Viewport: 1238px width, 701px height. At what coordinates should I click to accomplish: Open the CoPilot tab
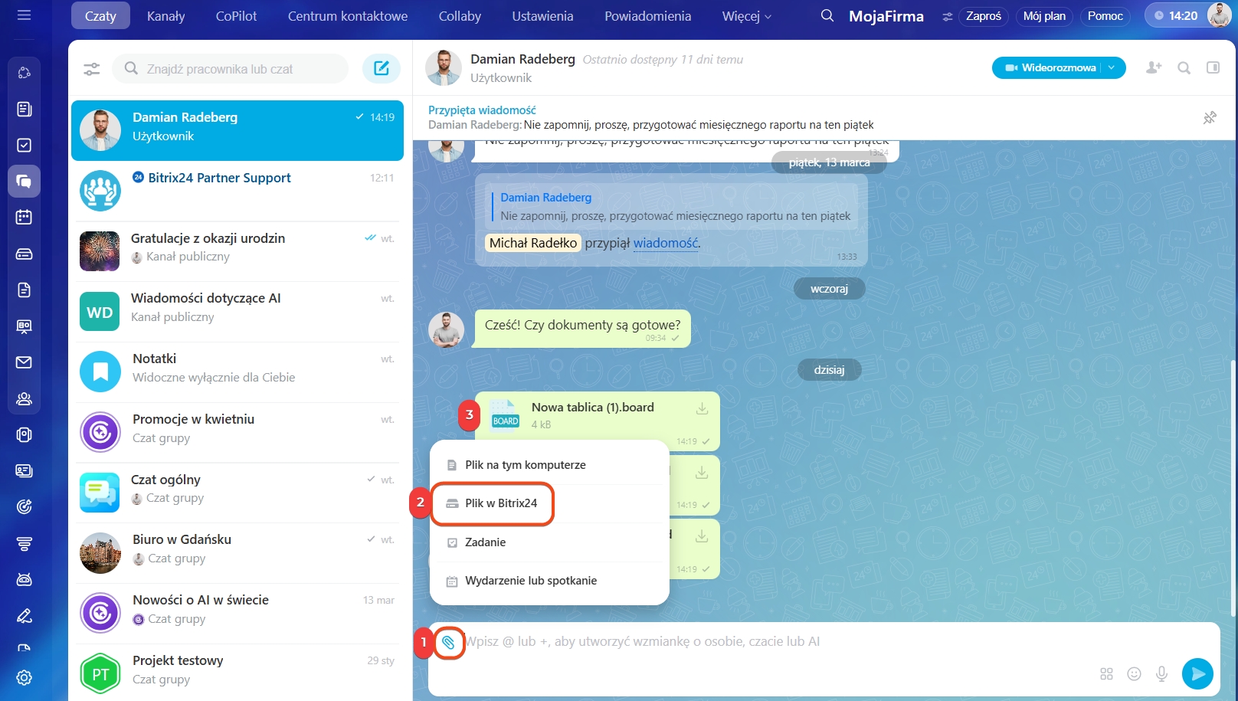click(236, 16)
